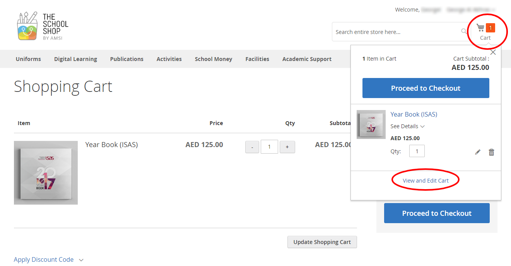Select the Publications menu item
The image size is (511, 266).
coord(126,59)
